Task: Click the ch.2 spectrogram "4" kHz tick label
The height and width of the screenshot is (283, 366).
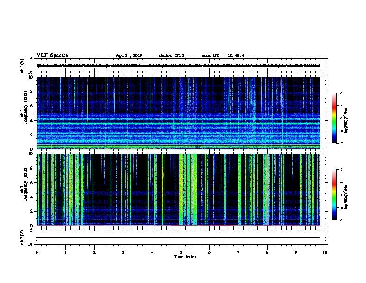Action: click(x=32, y=197)
